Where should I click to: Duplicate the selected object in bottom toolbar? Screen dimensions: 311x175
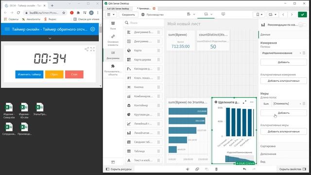[x=197, y=169]
